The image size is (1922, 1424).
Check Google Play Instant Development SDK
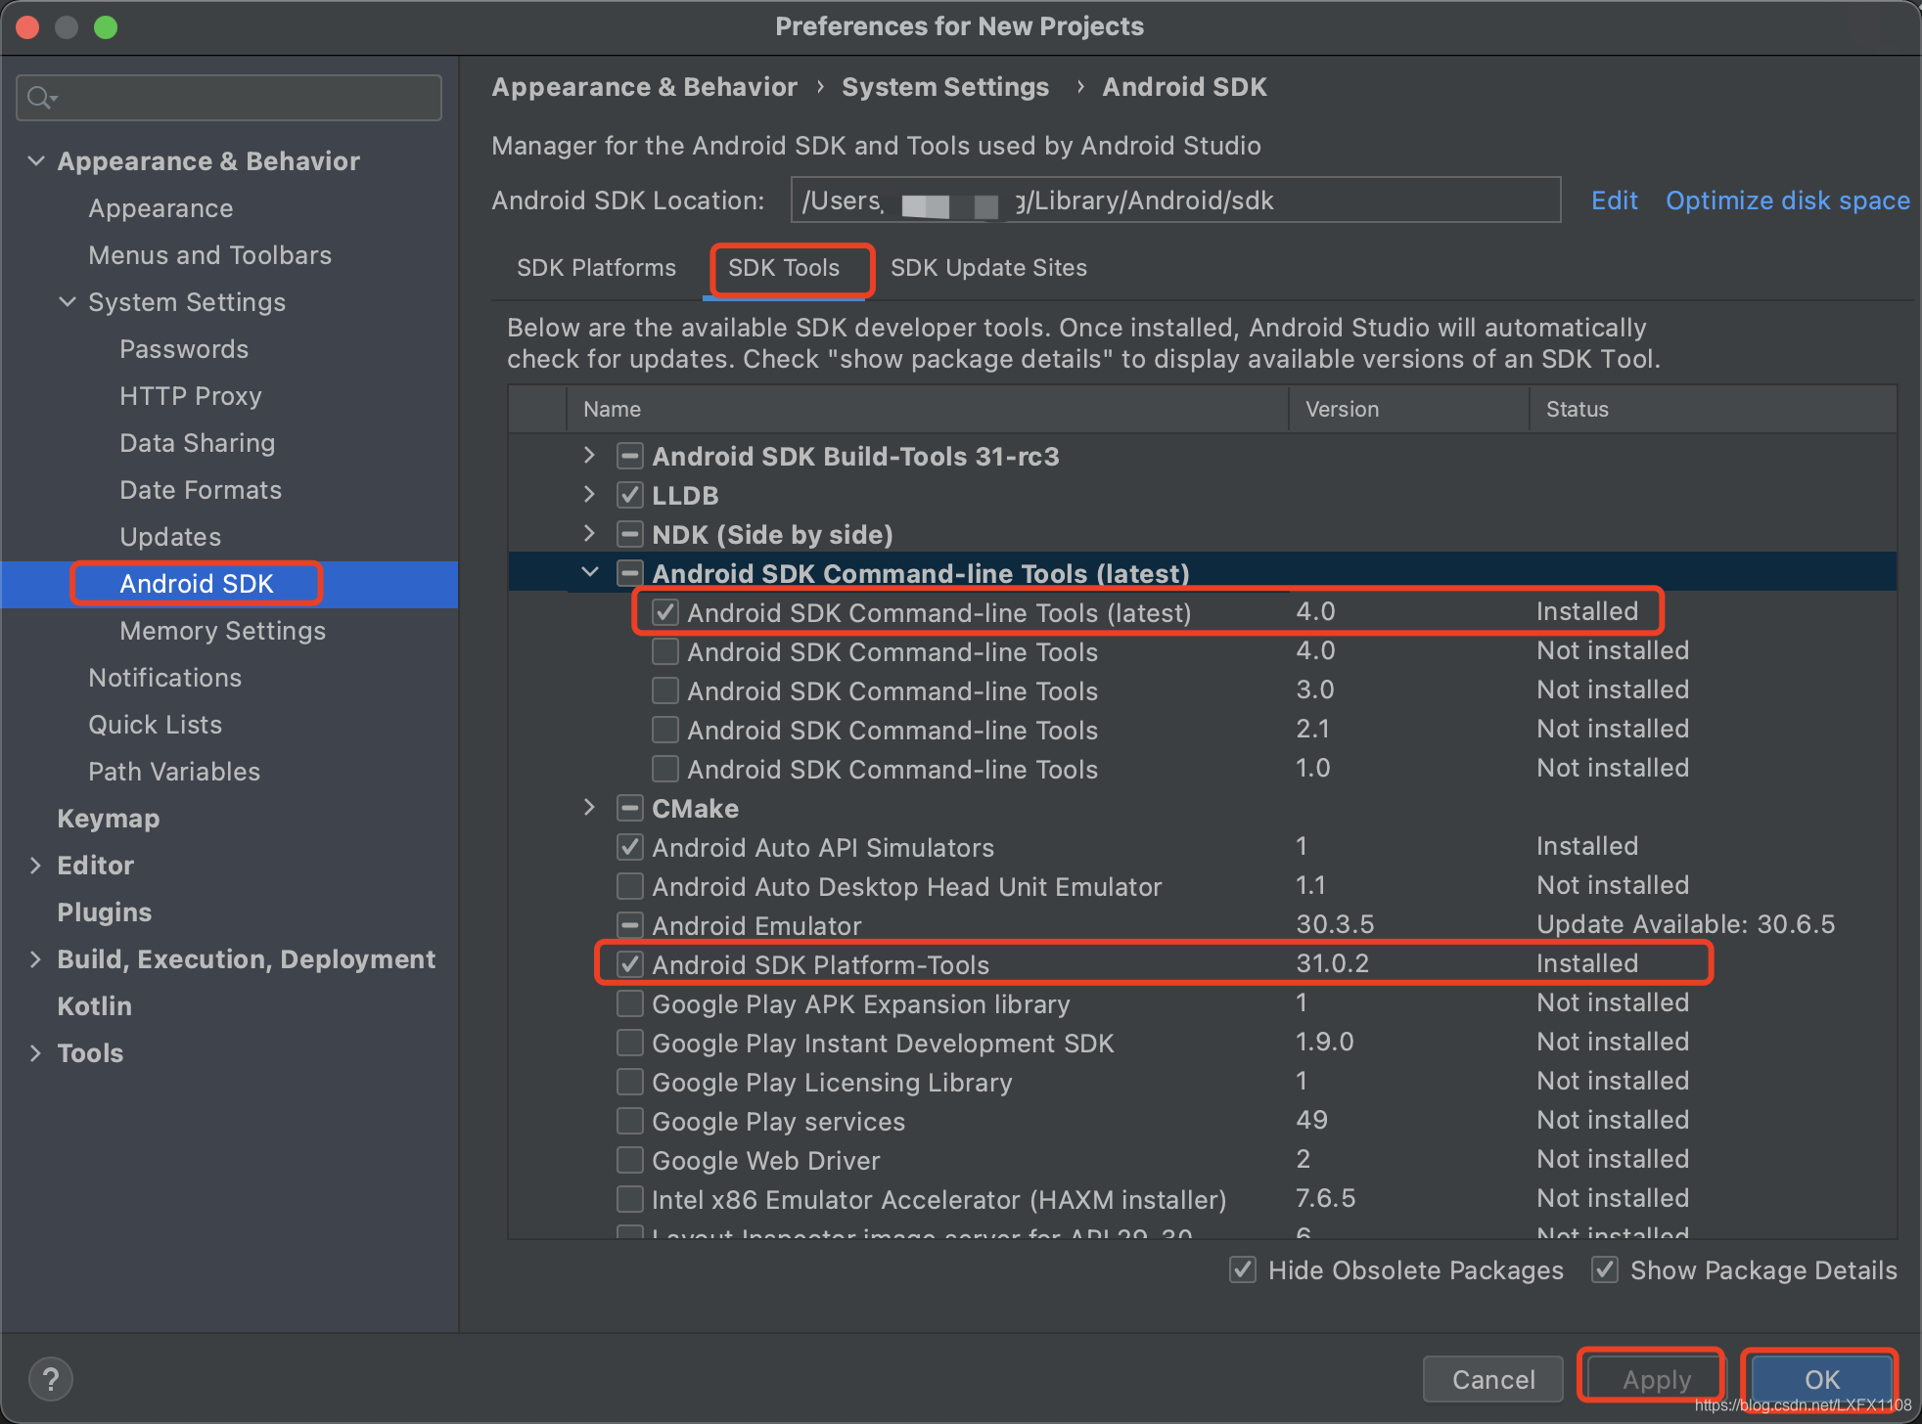tap(630, 1044)
